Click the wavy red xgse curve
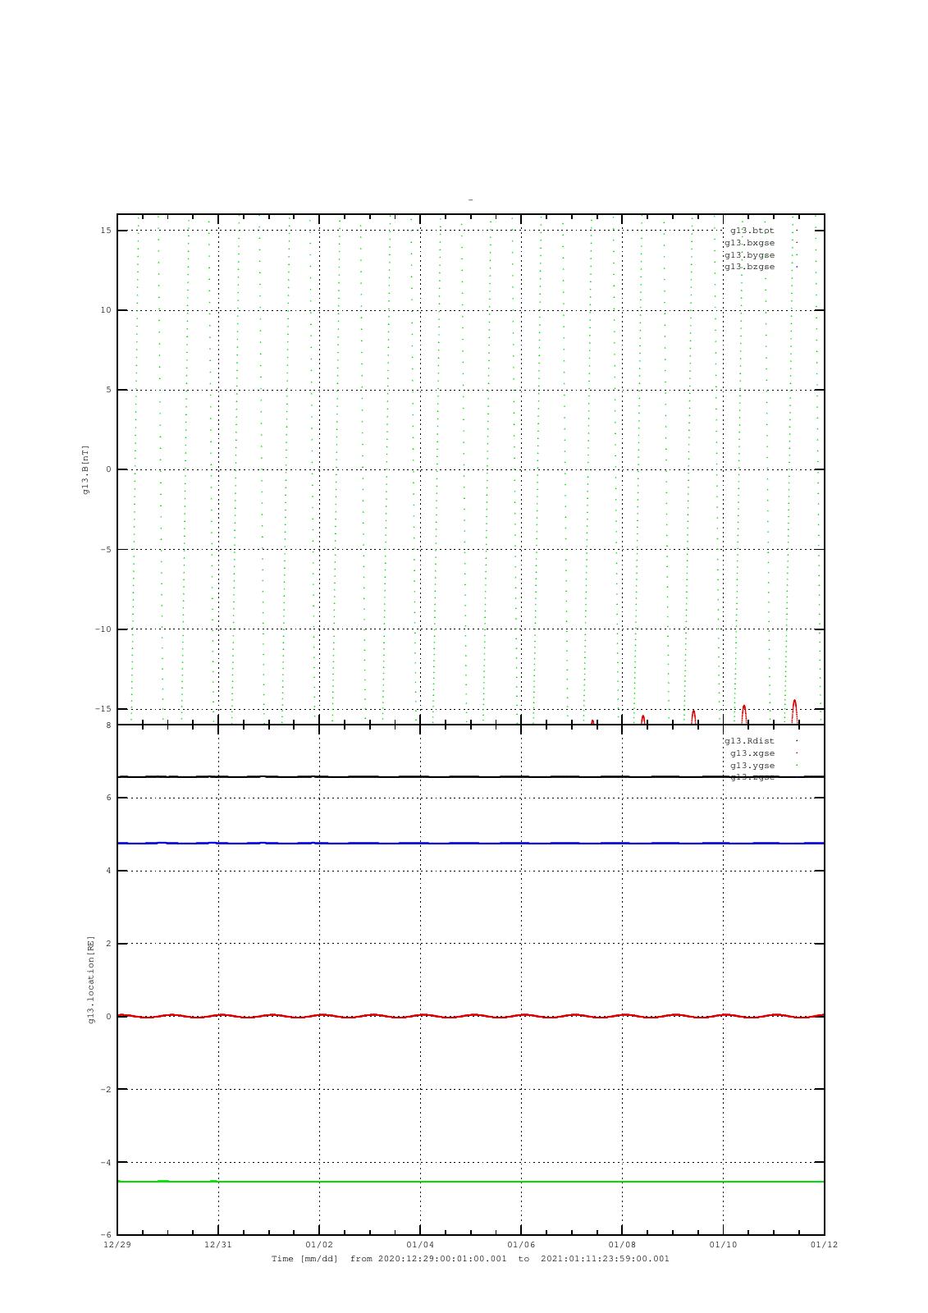Viewport: 928px width, 1313px height. pos(470,1016)
